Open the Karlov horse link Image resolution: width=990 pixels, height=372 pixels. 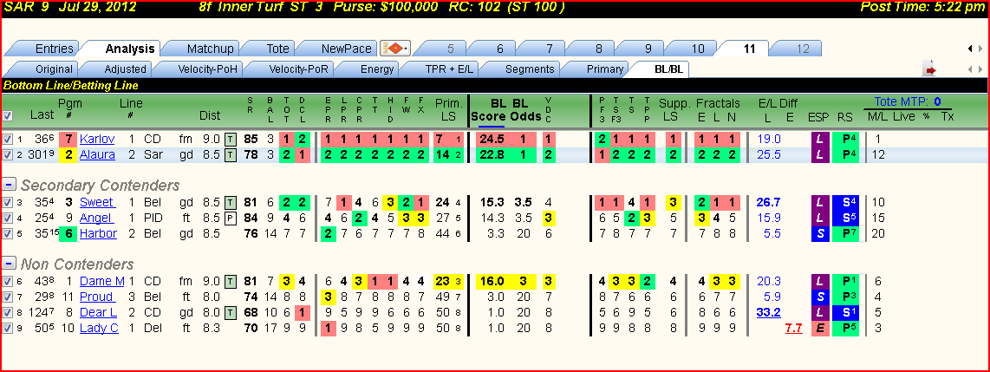click(97, 139)
